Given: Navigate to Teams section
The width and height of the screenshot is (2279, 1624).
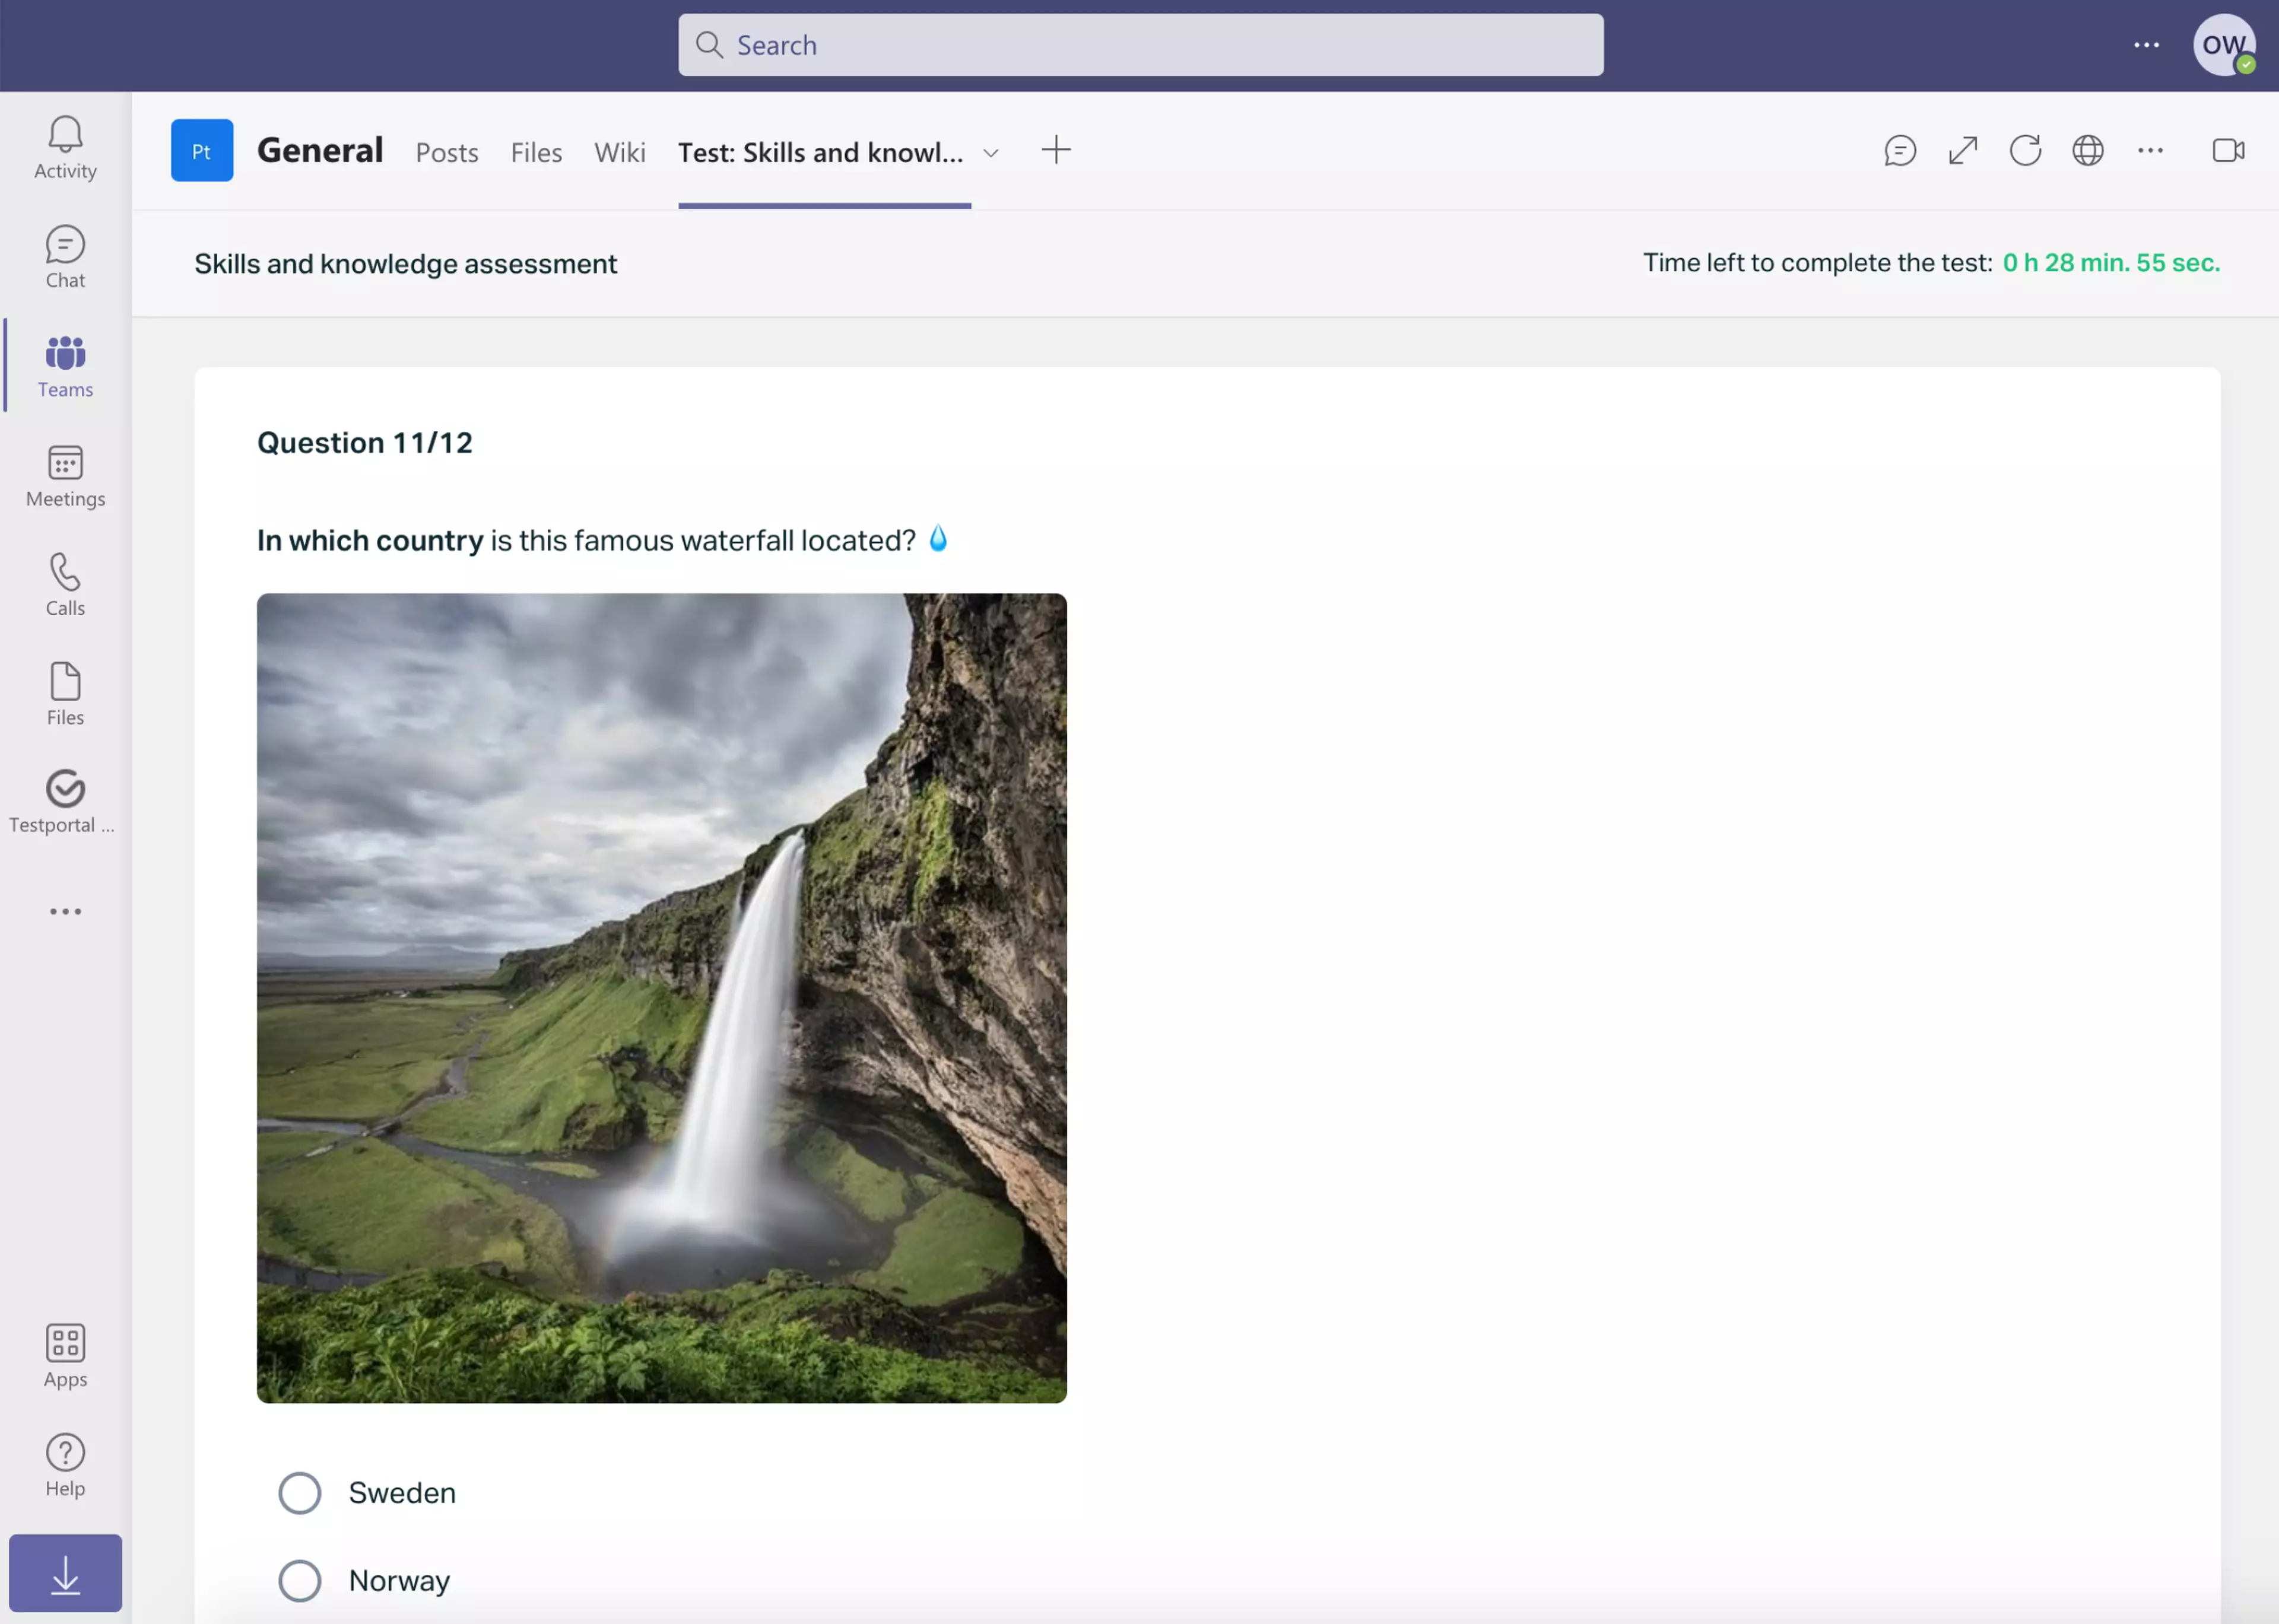Looking at the screenshot, I should tap(65, 366).
